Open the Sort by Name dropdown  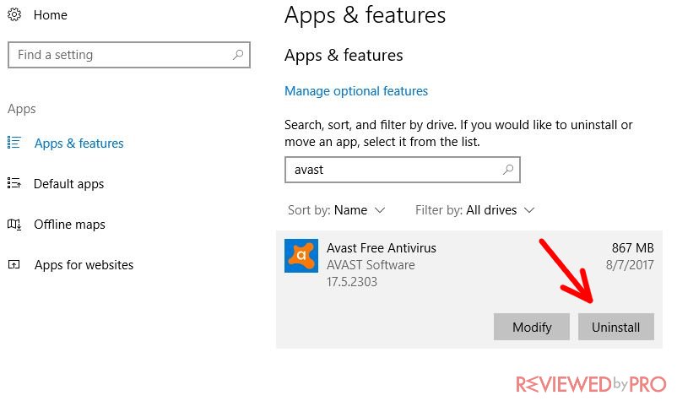pyautogui.click(x=336, y=210)
